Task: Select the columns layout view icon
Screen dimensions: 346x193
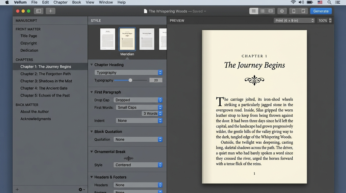Action: click(271, 11)
